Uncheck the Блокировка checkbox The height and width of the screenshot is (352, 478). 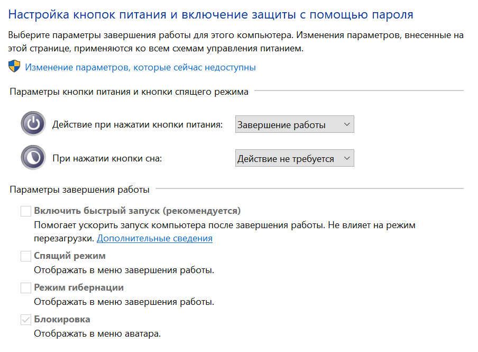26,320
